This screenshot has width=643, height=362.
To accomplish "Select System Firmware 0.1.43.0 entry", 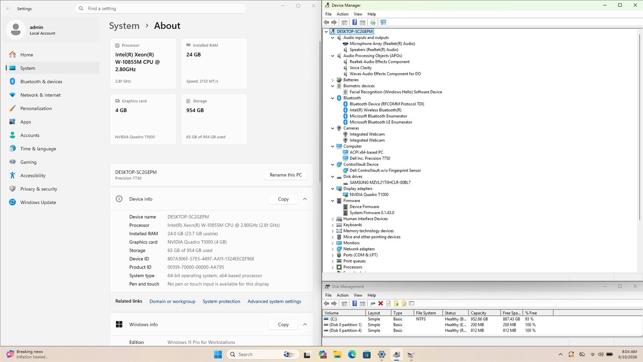I will 372,213.
